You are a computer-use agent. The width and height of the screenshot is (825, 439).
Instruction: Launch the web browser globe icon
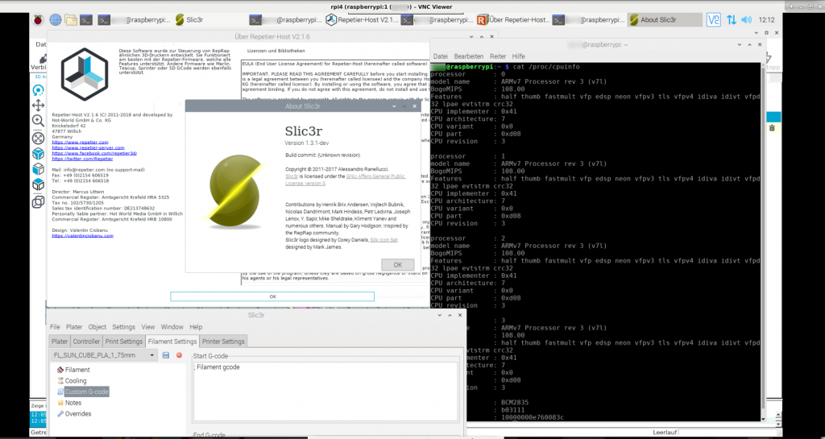click(56, 20)
